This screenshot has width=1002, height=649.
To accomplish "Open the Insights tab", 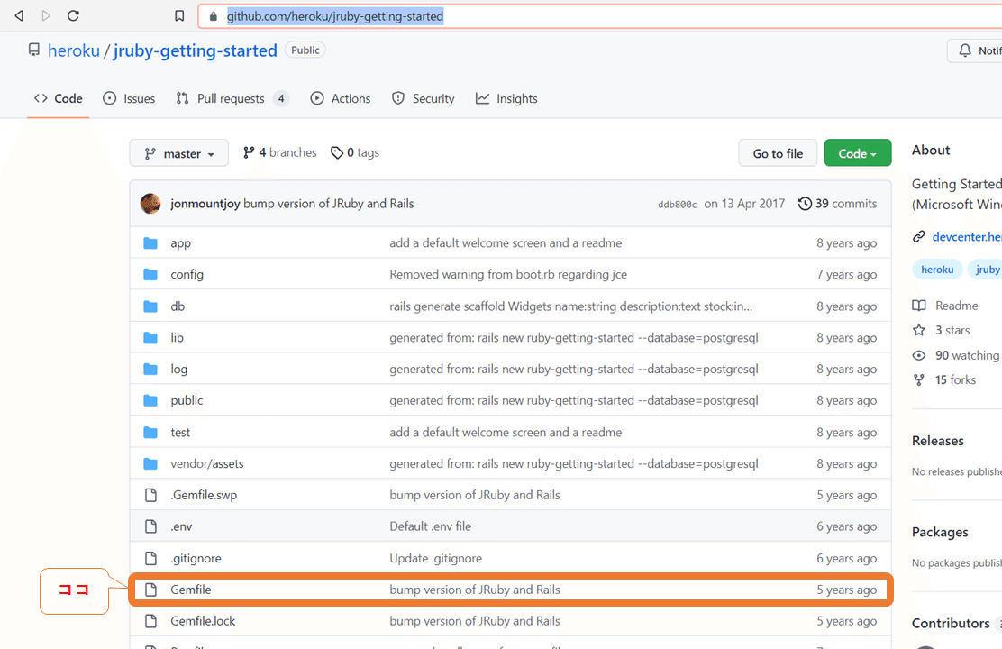I will pyautogui.click(x=506, y=98).
